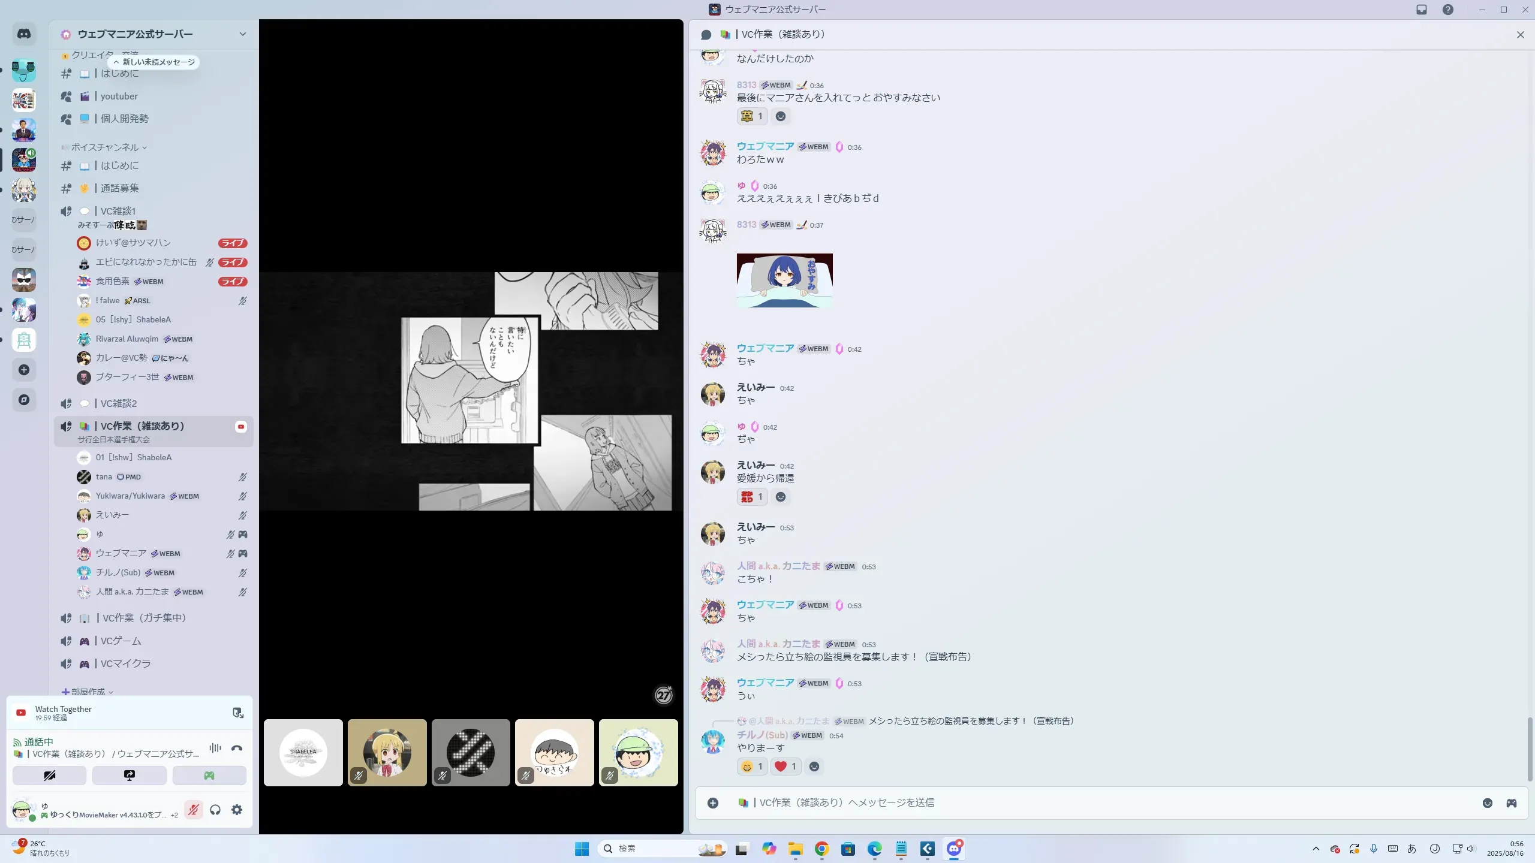Open user settings gear
The image size is (1535, 863).
[x=237, y=810]
